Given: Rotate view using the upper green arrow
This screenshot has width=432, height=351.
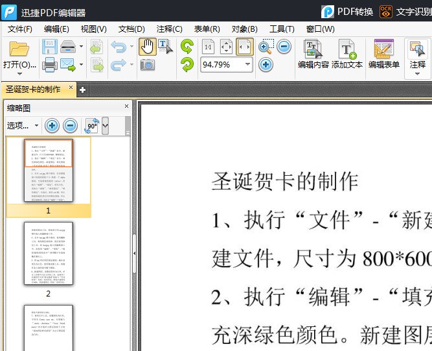Looking at the screenshot, I should click(187, 46).
